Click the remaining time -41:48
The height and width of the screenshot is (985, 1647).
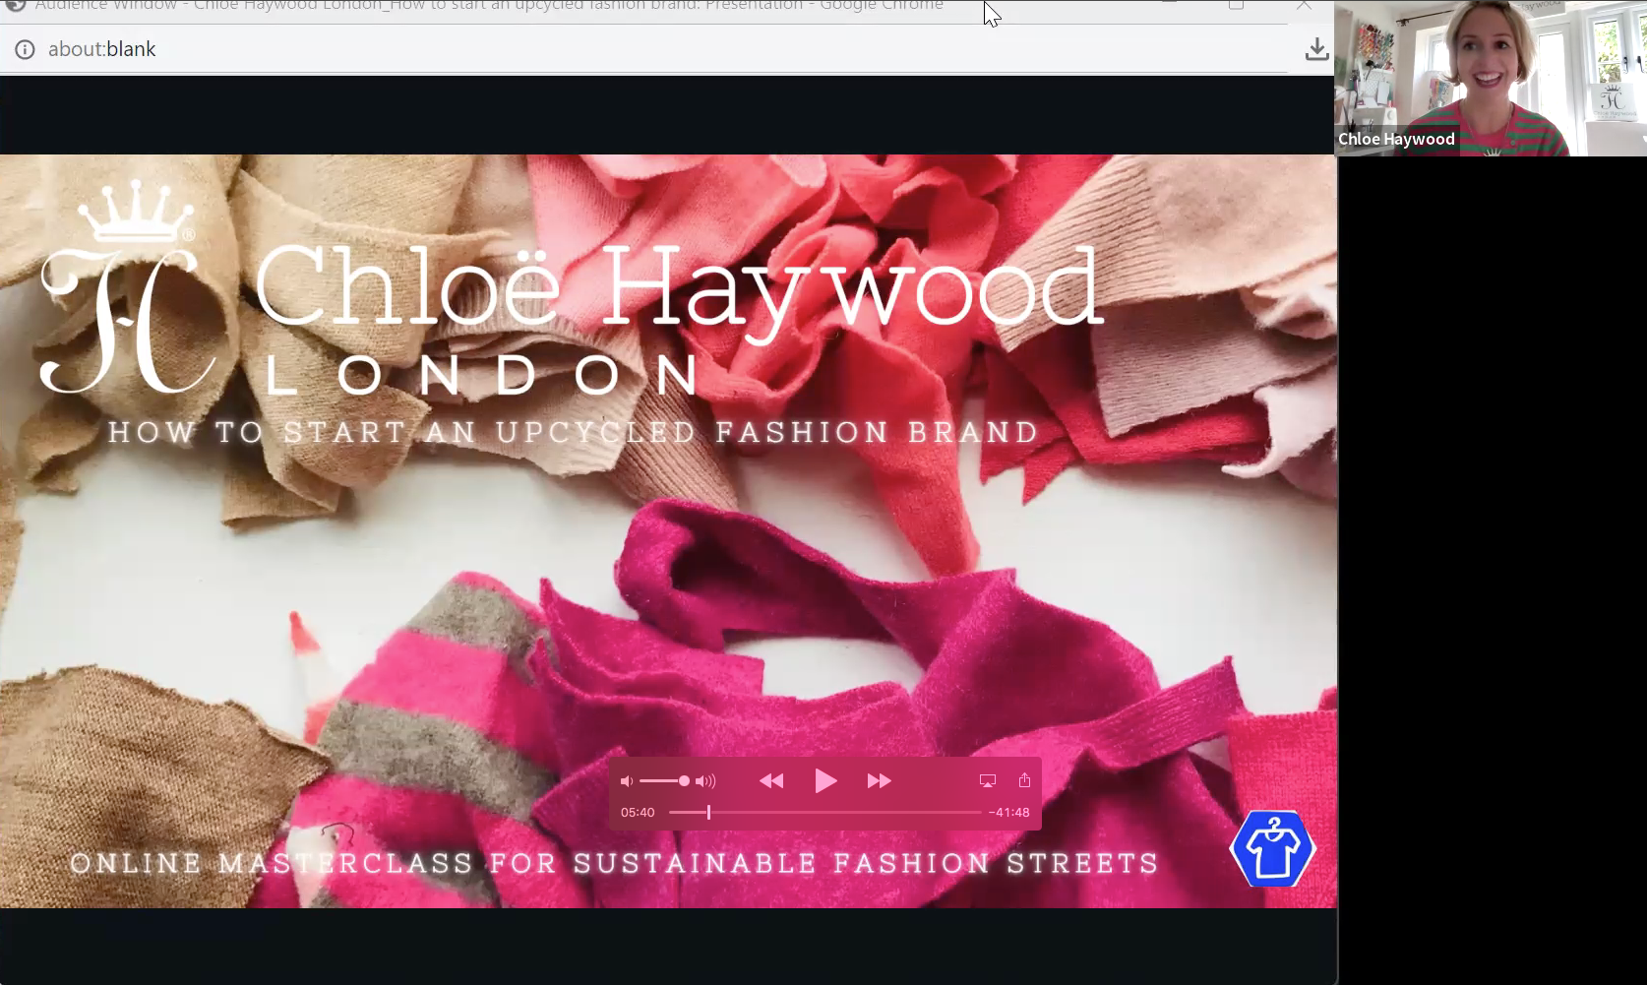[x=1009, y=813]
